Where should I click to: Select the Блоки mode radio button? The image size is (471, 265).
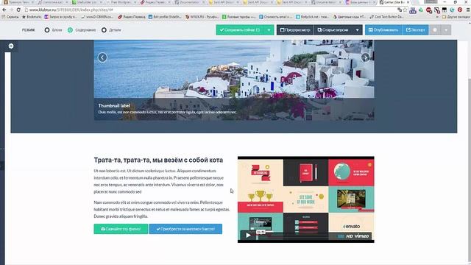pyautogui.click(x=47, y=30)
